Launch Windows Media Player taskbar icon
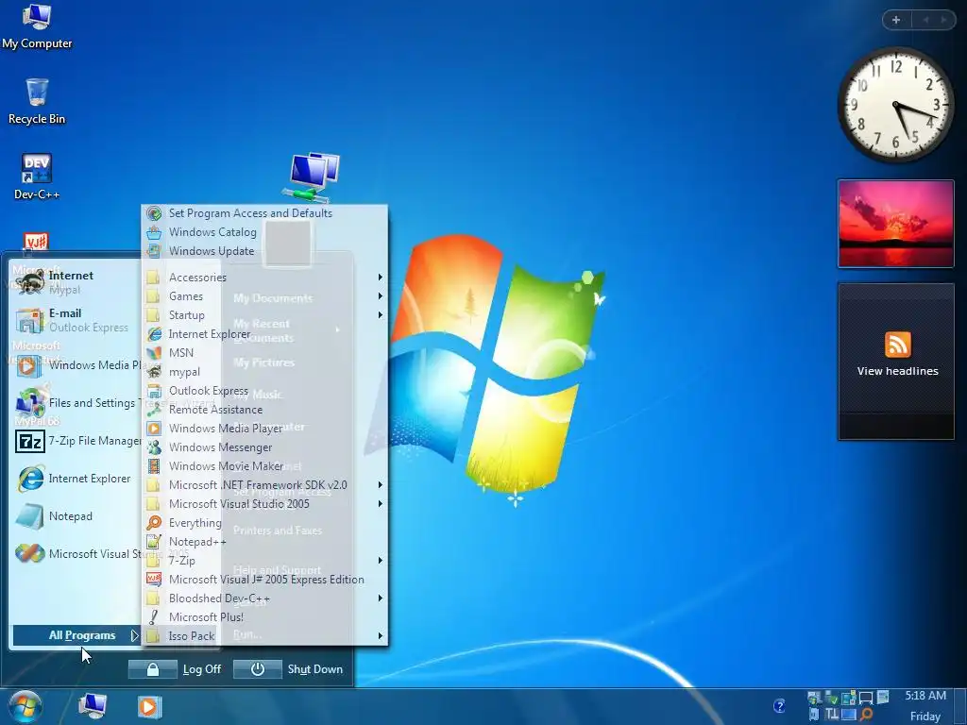 148,706
